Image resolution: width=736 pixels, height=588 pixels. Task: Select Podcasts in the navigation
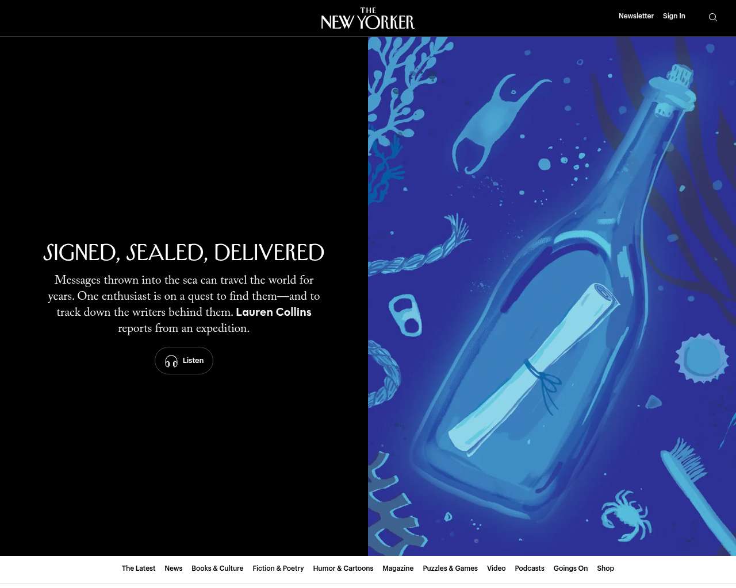click(x=530, y=568)
